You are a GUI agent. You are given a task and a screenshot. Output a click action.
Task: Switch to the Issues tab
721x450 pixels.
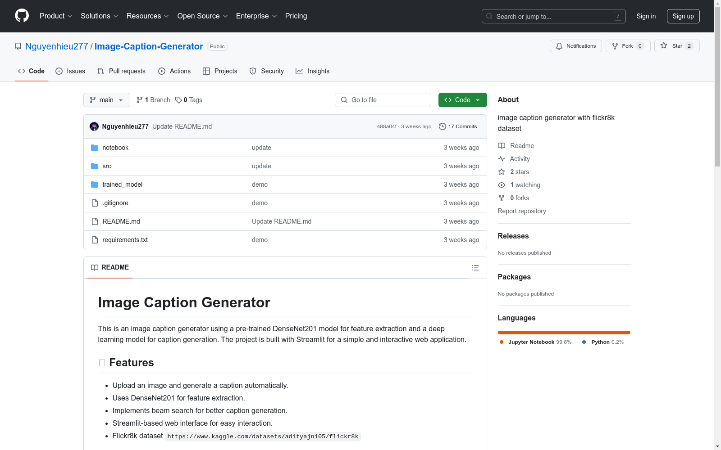[x=70, y=71]
